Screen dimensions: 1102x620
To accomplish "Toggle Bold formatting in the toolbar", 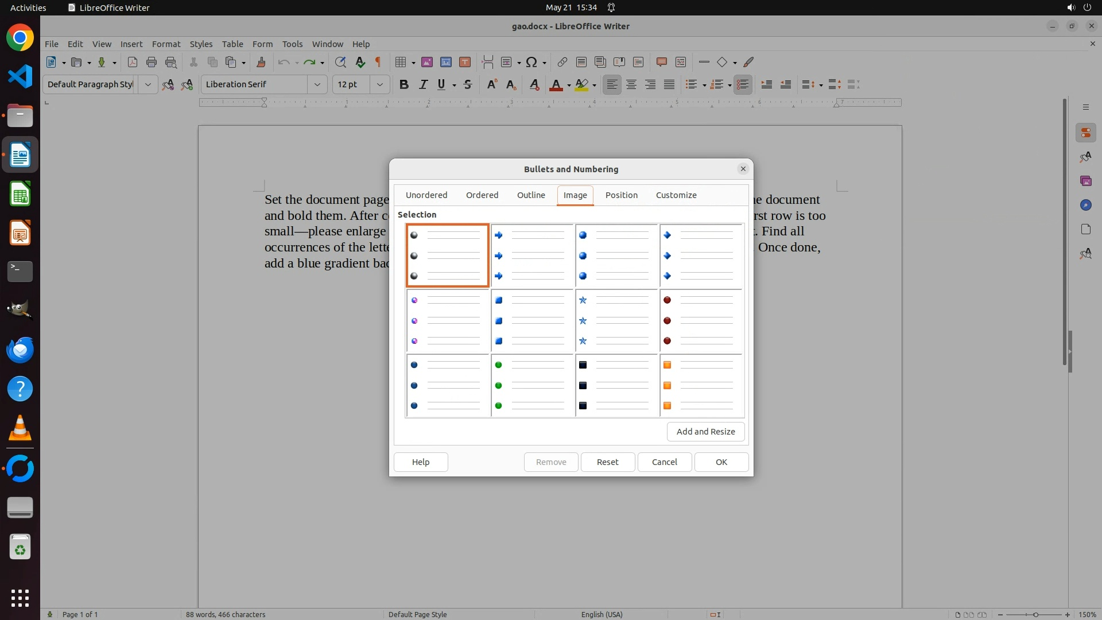I will [x=404, y=84].
